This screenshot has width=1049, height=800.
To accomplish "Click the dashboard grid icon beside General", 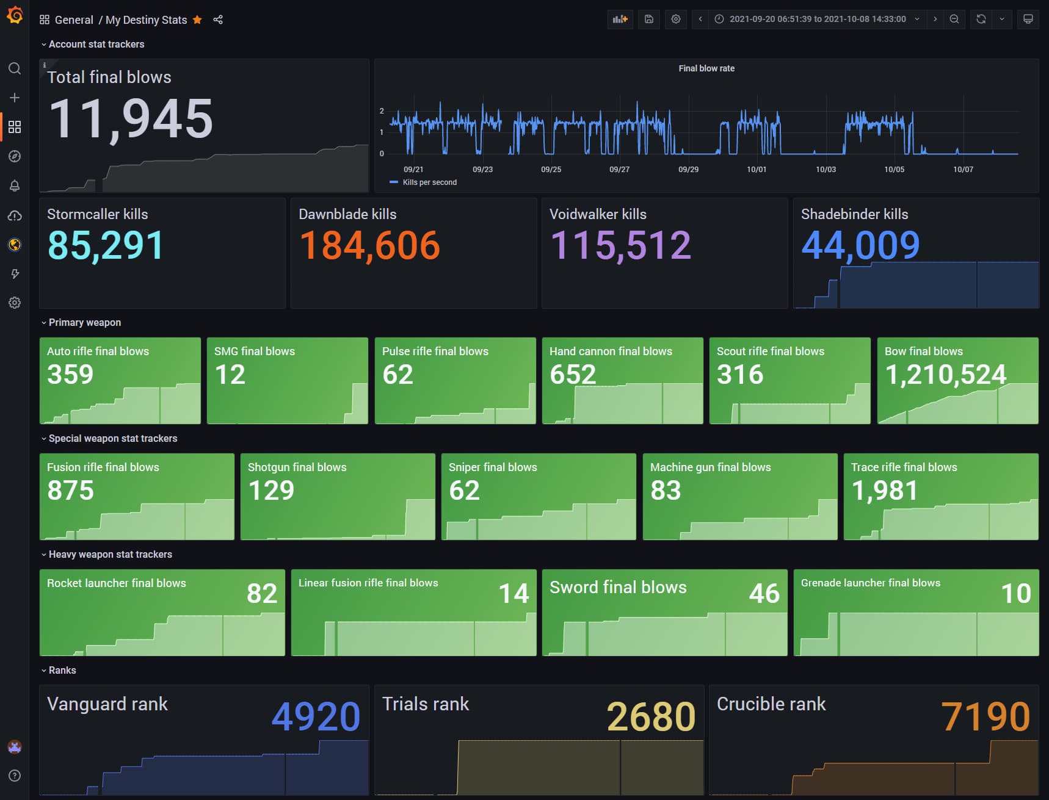I will pos(44,20).
